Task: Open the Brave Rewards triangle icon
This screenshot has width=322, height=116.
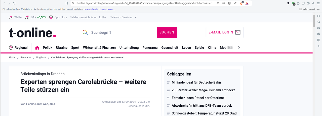Action: [247, 3]
